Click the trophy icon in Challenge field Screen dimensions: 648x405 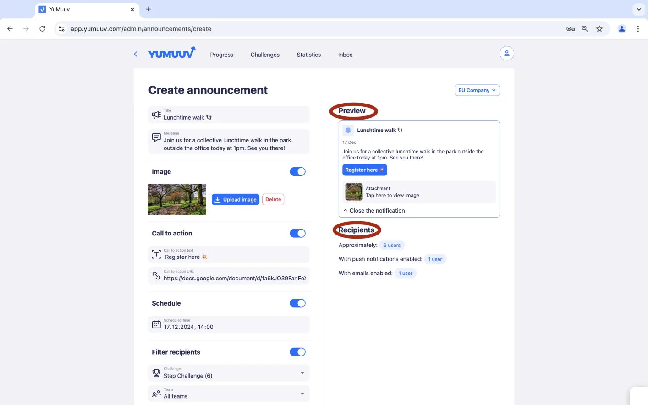[156, 373]
